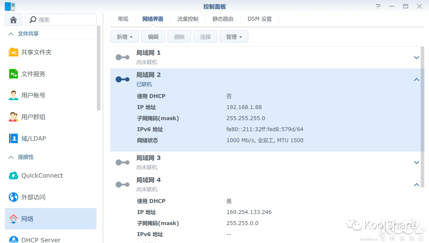Collapse 局域网 2 details chevron

416,79
